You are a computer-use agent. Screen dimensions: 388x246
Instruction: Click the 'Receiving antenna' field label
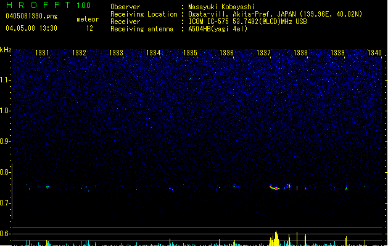142,29
